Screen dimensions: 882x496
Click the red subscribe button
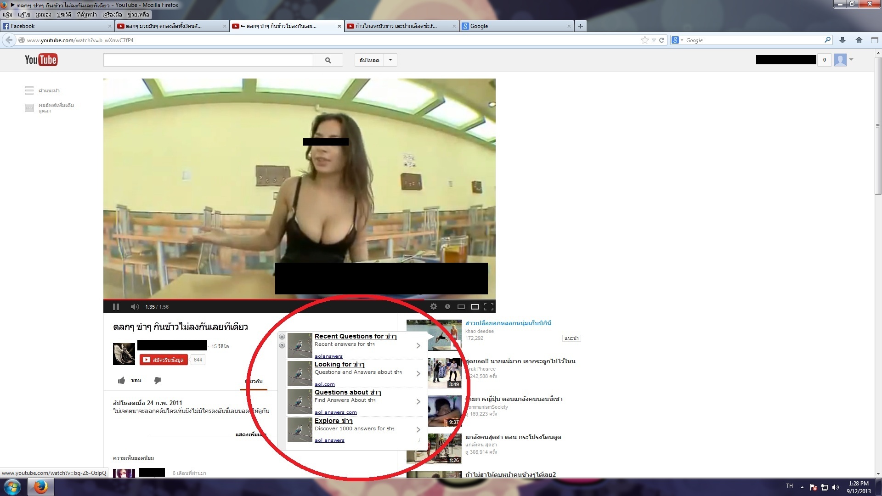(x=164, y=360)
